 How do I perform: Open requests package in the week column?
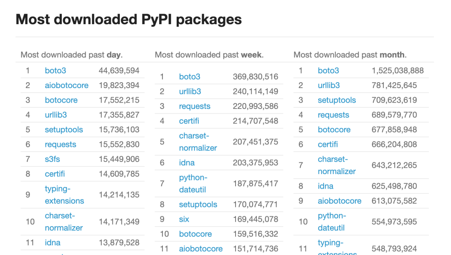pos(194,106)
